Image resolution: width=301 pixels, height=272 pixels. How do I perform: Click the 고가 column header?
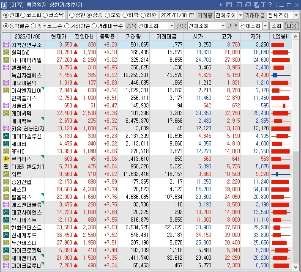[x=226, y=36]
